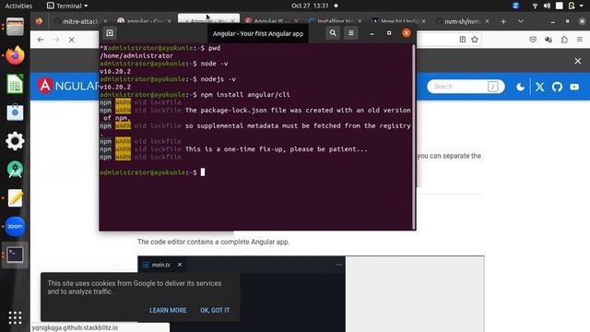Viewport: 590px width, 332px height.
Task: Open Firefox extensions puzzle icon
Action: [564, 40]
